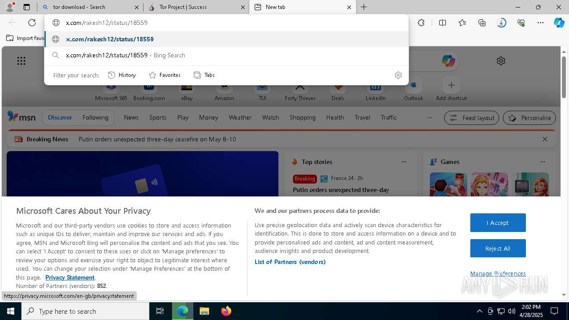Toggle the split screen icon

442,23
